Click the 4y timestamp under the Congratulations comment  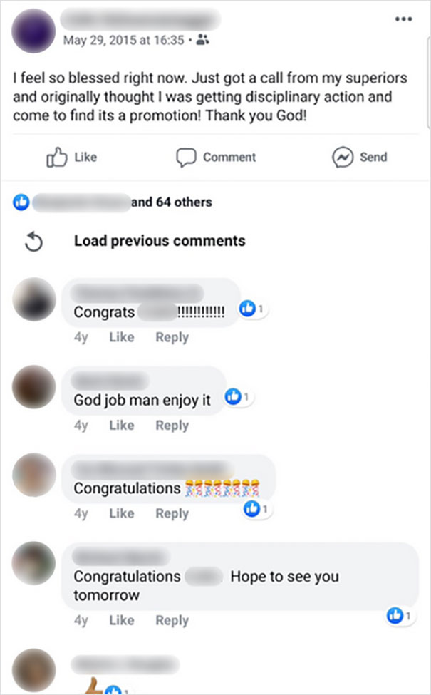[x=81, y=513]
